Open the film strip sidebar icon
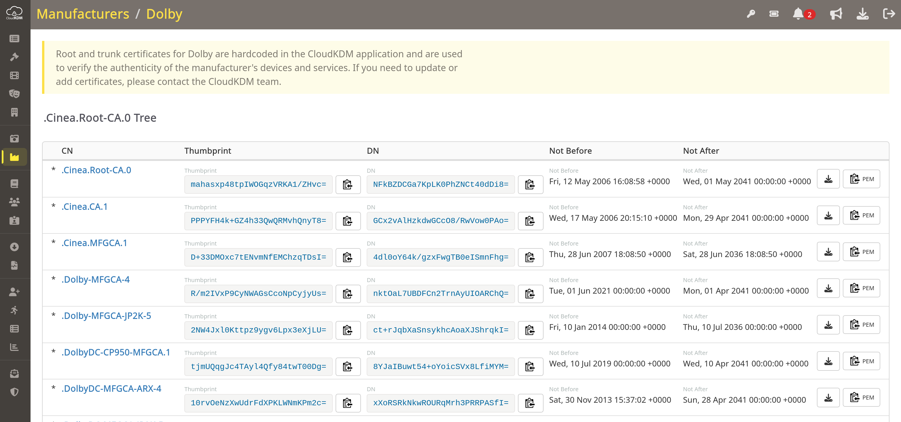901x422 pixels. (x=14, y=75)
